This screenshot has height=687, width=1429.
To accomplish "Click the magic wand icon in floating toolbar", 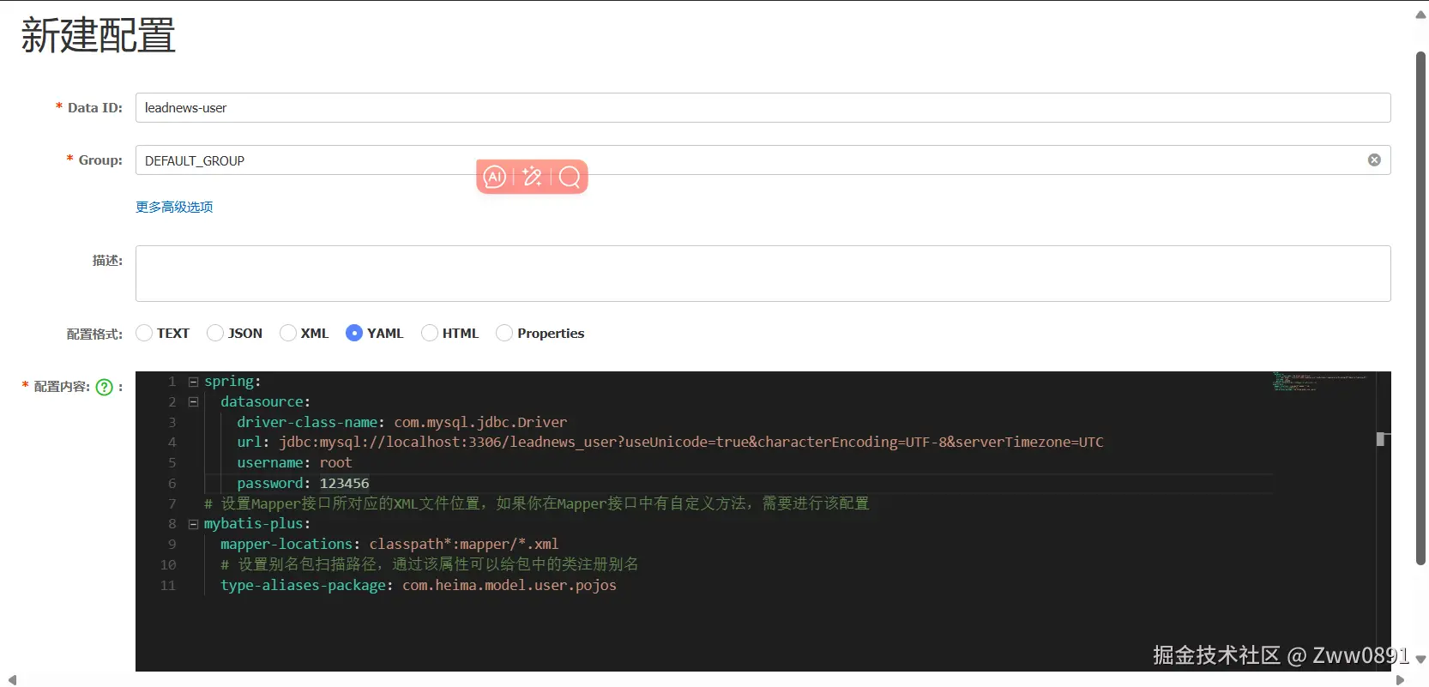I will pos(532,177).
